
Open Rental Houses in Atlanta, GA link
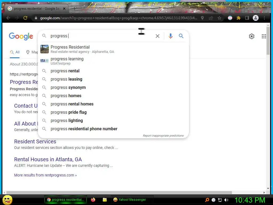(48, 159)
